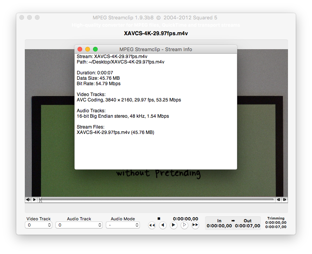Click the Stream Info window title bar

(x=155, y=49)
